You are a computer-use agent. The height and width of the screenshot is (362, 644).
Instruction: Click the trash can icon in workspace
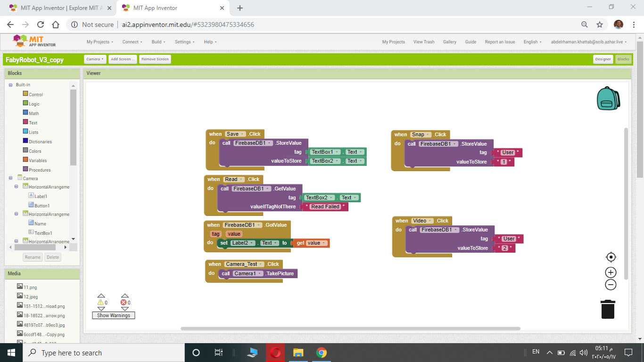608,309
